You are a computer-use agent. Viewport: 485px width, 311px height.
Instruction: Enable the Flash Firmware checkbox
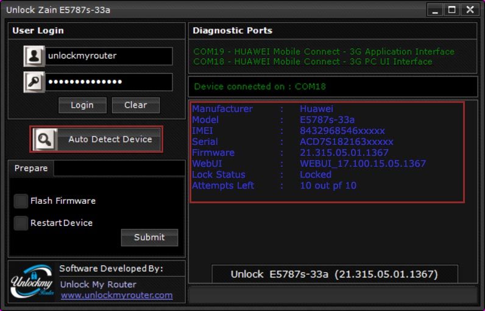tap(21, 201)
